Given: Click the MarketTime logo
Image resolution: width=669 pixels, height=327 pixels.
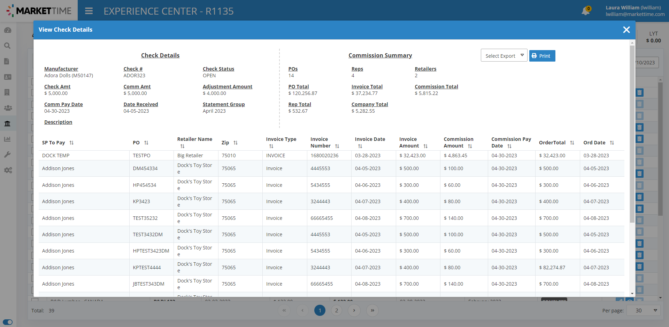Looking at the screenshot, I should (x=39, y=11).
